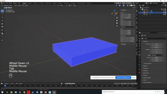Open the Global transform orientation dropdown
The height and width of the screenshot is (94, 167).
[x=62, y=5]
